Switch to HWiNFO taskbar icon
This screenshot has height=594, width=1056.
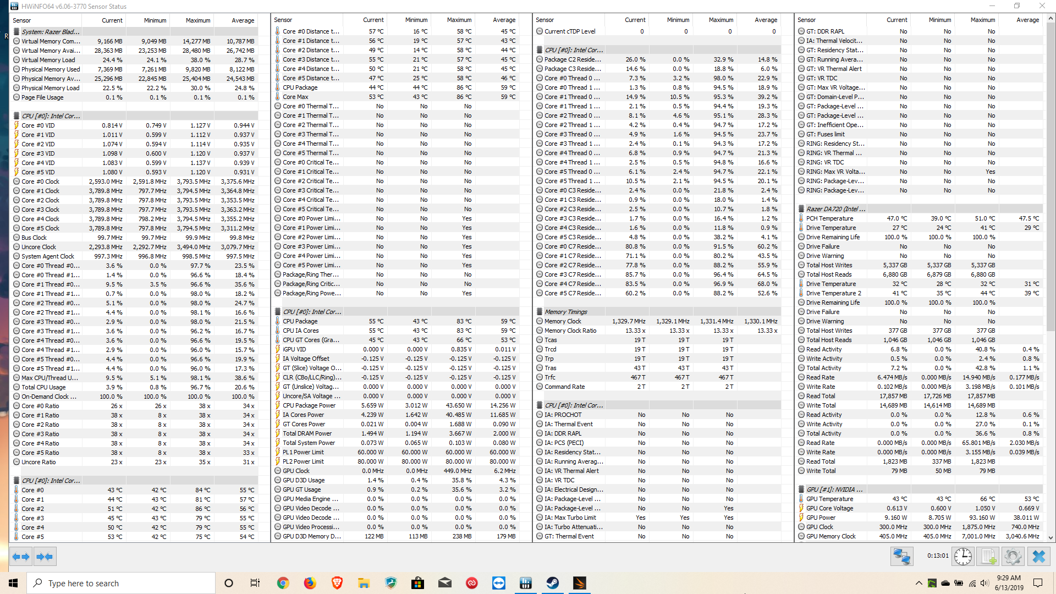[526, 583]
